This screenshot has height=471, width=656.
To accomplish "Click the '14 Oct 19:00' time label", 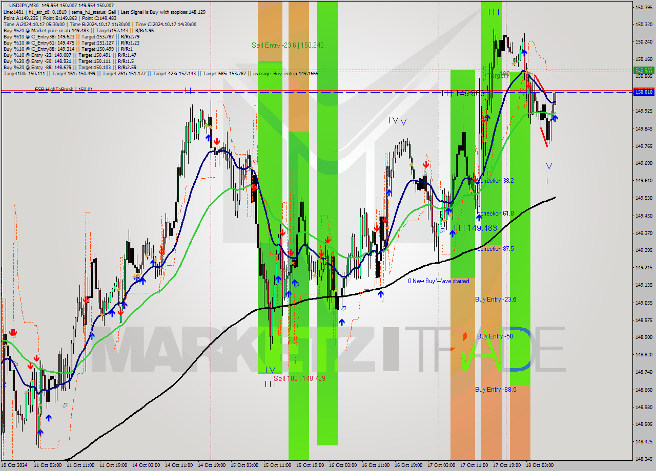I will (211, 465).
